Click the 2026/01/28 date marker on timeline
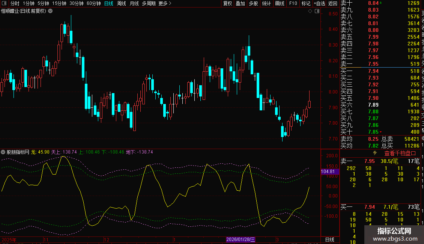The height and width of the screenshot is (244, 424). point(241,239)
